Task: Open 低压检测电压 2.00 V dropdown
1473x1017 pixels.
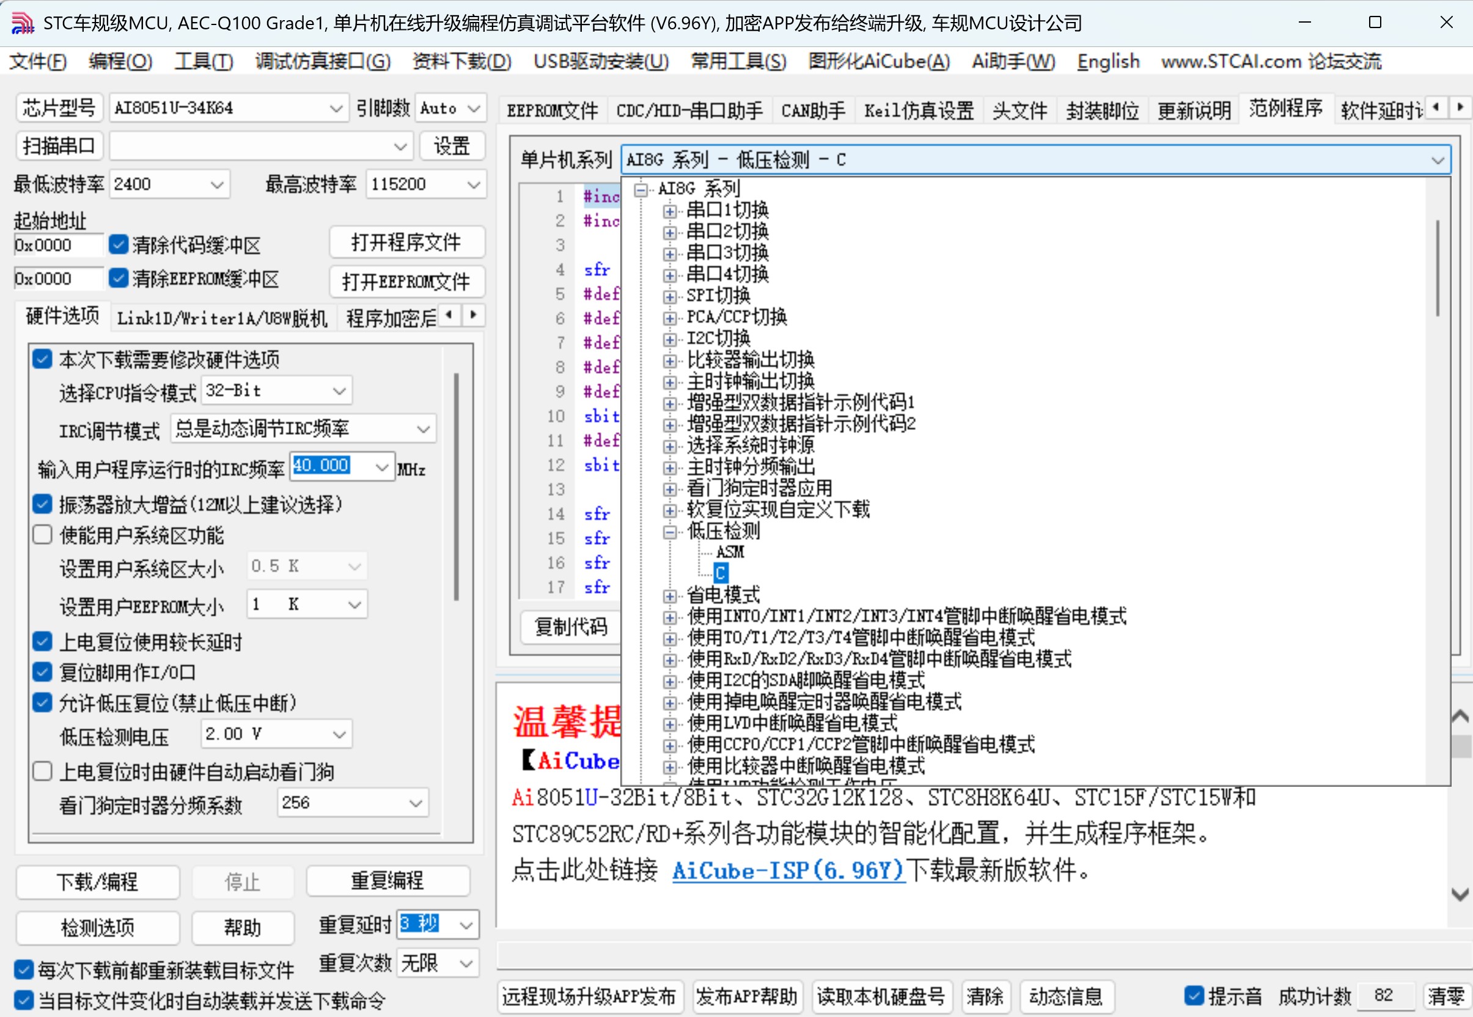Action: [339, 734]
